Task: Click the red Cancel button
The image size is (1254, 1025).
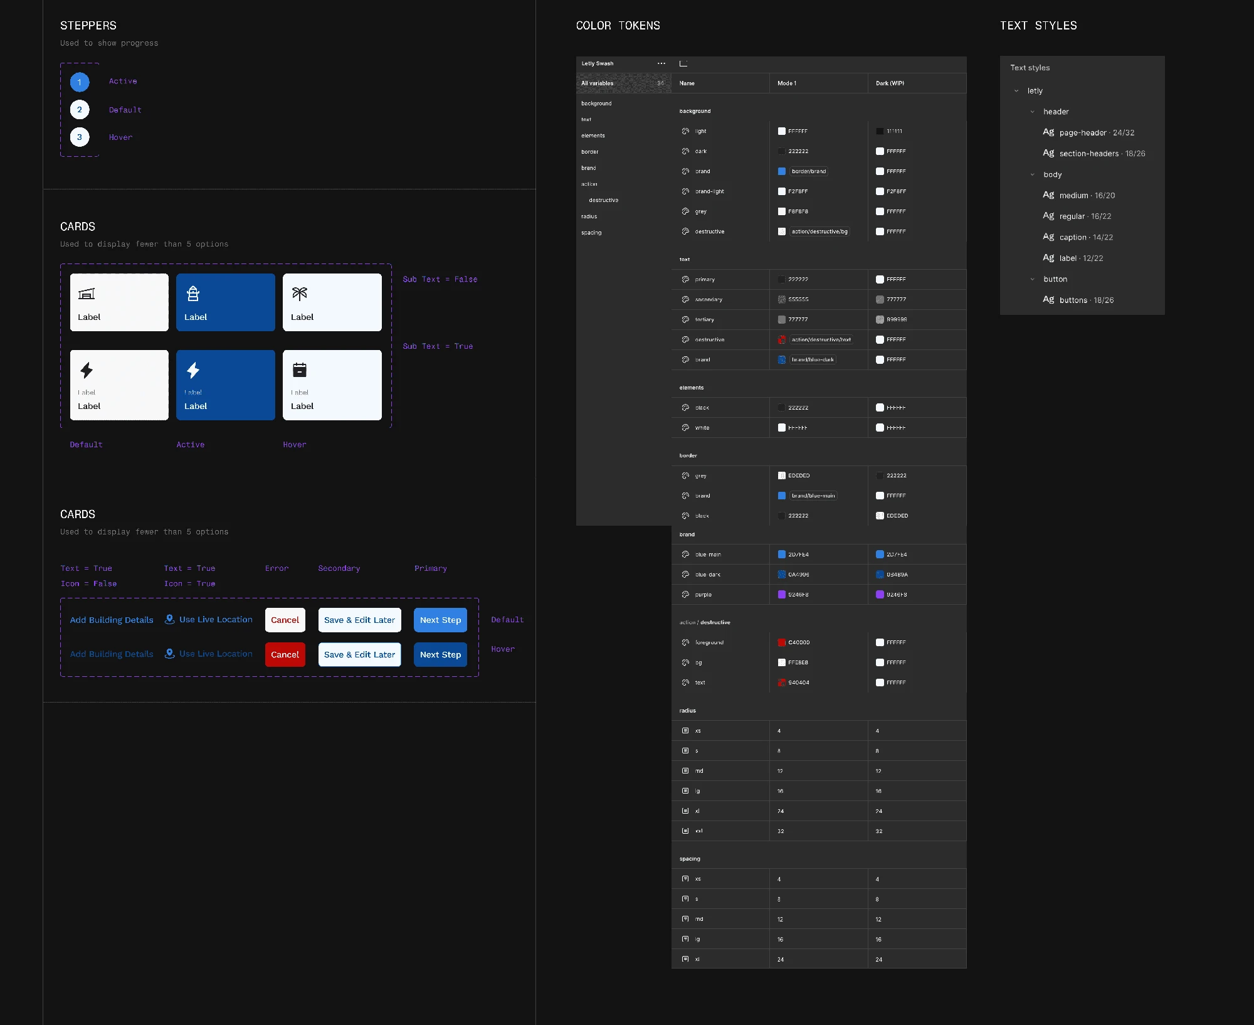Action: 285,654
